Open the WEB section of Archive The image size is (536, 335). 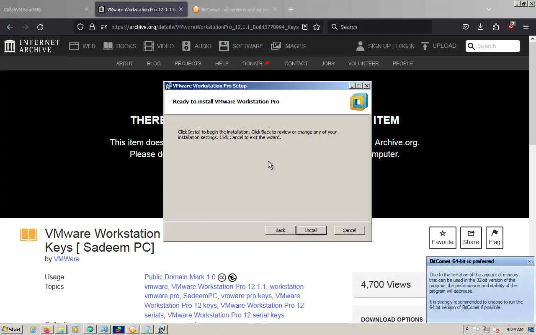(82, 46)
